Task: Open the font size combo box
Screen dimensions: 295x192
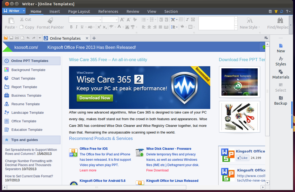Action: pos(110,19)
